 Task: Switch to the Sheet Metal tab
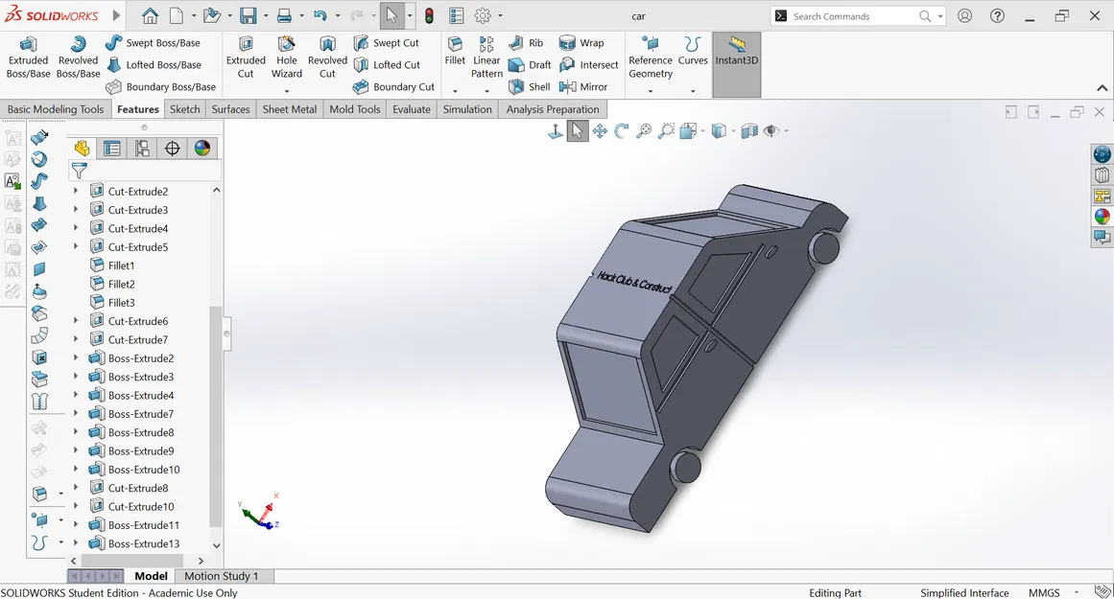click(x=290, y=109)
